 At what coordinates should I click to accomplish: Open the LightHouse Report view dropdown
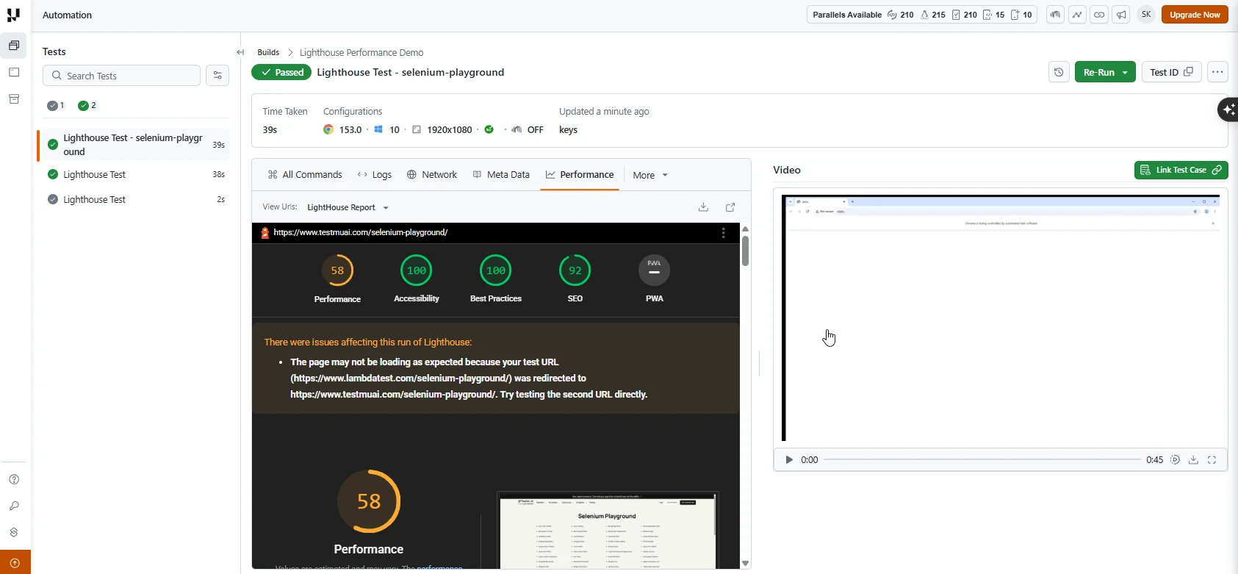click(x=348, y=207)
